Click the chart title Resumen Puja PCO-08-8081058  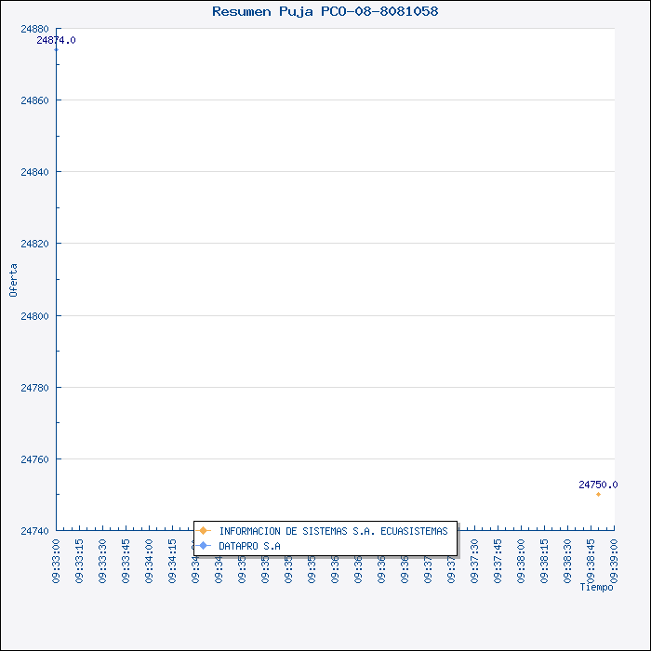[325, 11]
